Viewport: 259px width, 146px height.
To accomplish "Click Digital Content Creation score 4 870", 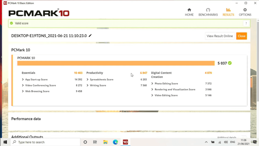I will coord(208,73).
